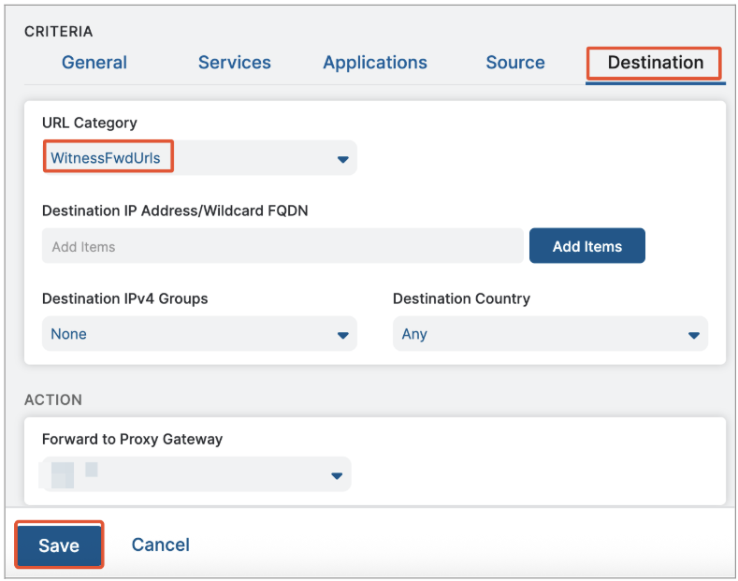Switch to the General tab

coord(94,63)
